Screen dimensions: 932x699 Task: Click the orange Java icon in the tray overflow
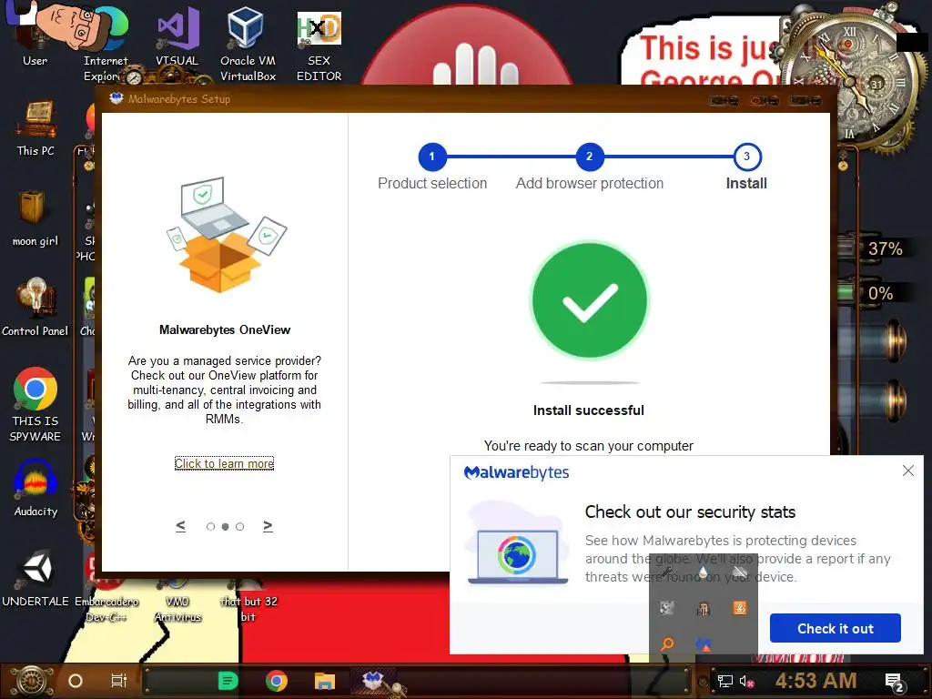(x=740, y=607)
